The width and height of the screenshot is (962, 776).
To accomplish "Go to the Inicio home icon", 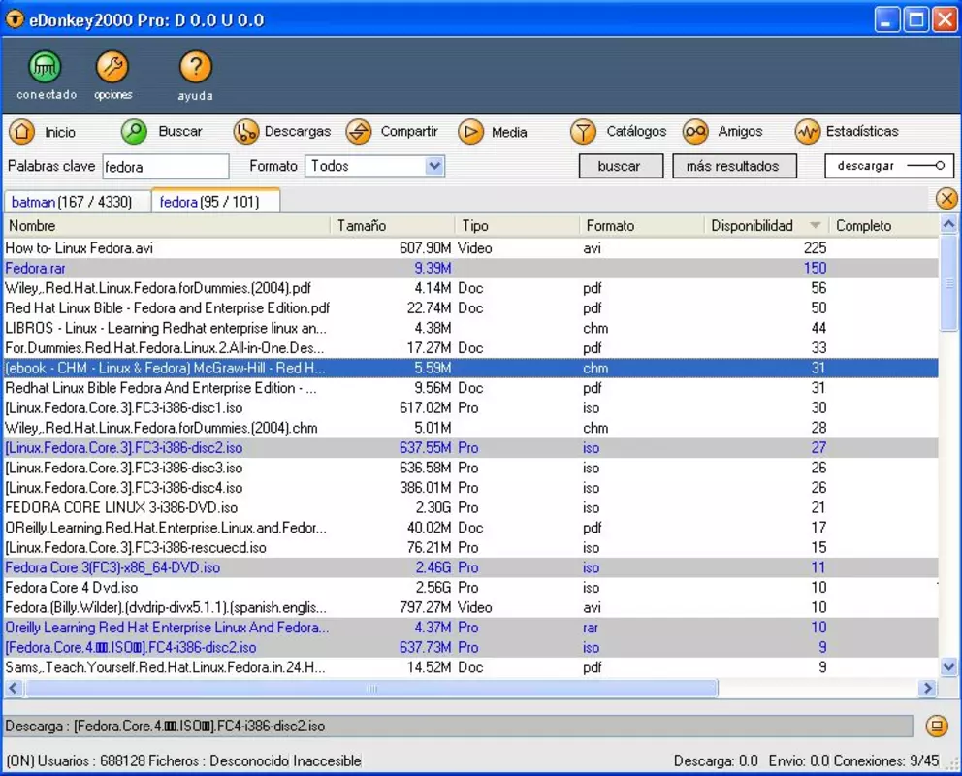I will tap(22, 131).
